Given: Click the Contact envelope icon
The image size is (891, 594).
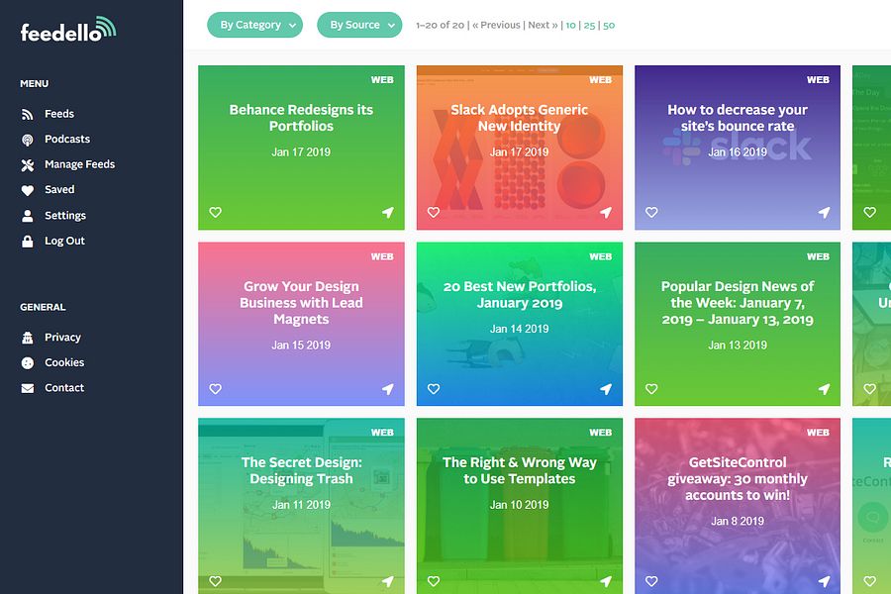Looking at the screenshot, I should pyautogui.click(x=28, y=388).
